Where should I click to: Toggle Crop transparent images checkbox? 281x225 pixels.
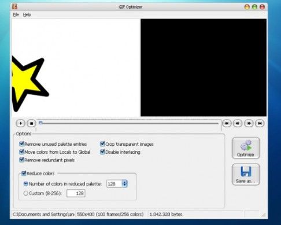[102, 144]
